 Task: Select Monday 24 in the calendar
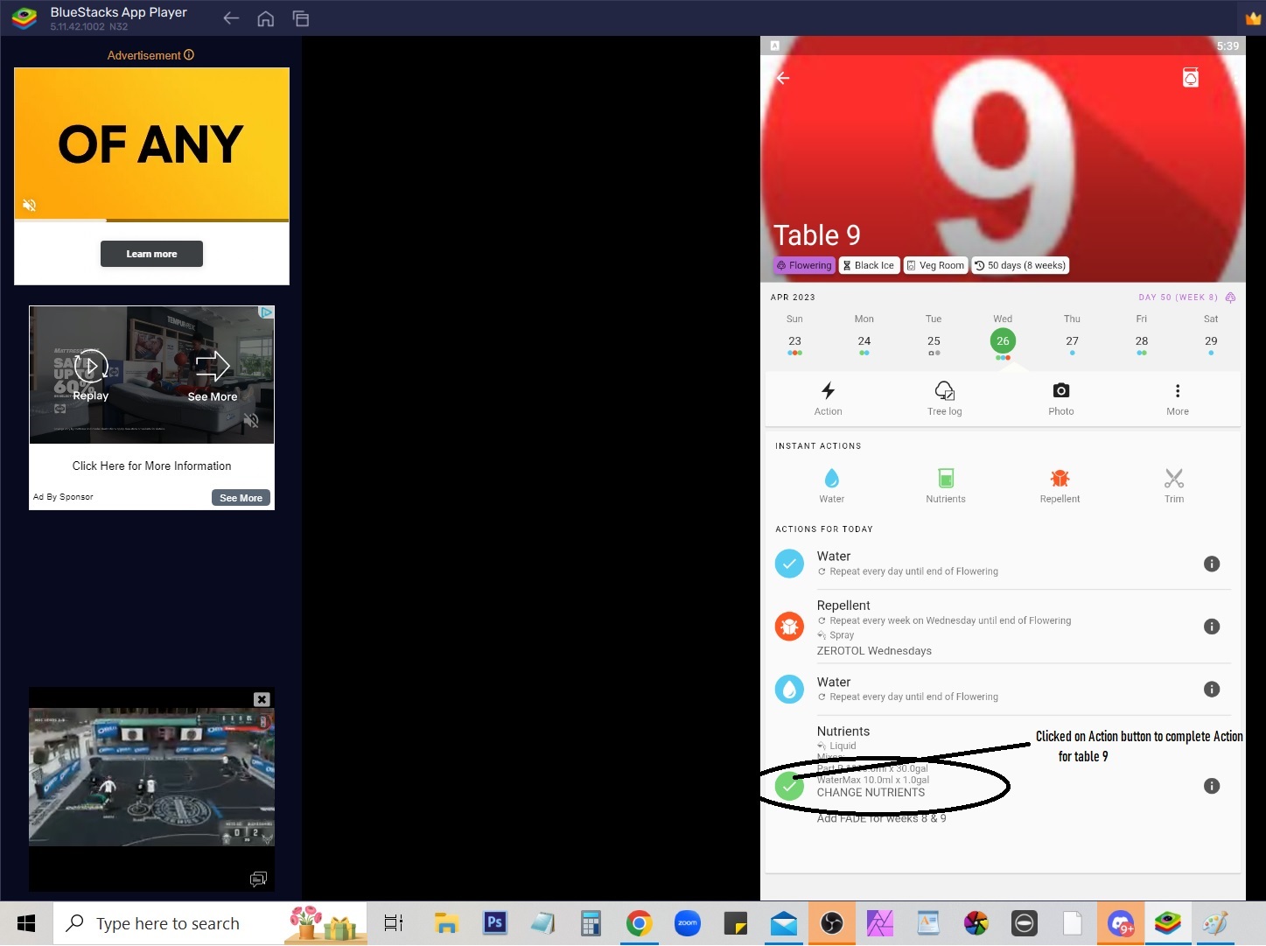pyautogui.click(x=864, y=341)
